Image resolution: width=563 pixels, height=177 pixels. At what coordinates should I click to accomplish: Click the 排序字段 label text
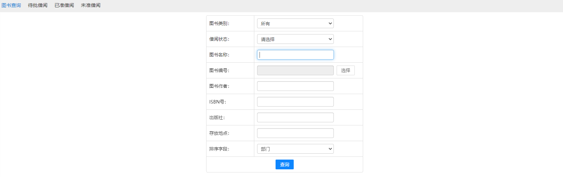[x=219, y=149]
